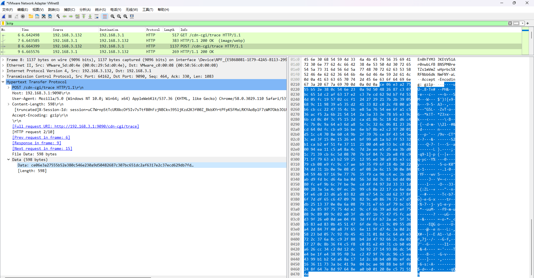This screenshot has width=534, height=278.
Task: Open the 分析(A) menu
Action: 85,10
